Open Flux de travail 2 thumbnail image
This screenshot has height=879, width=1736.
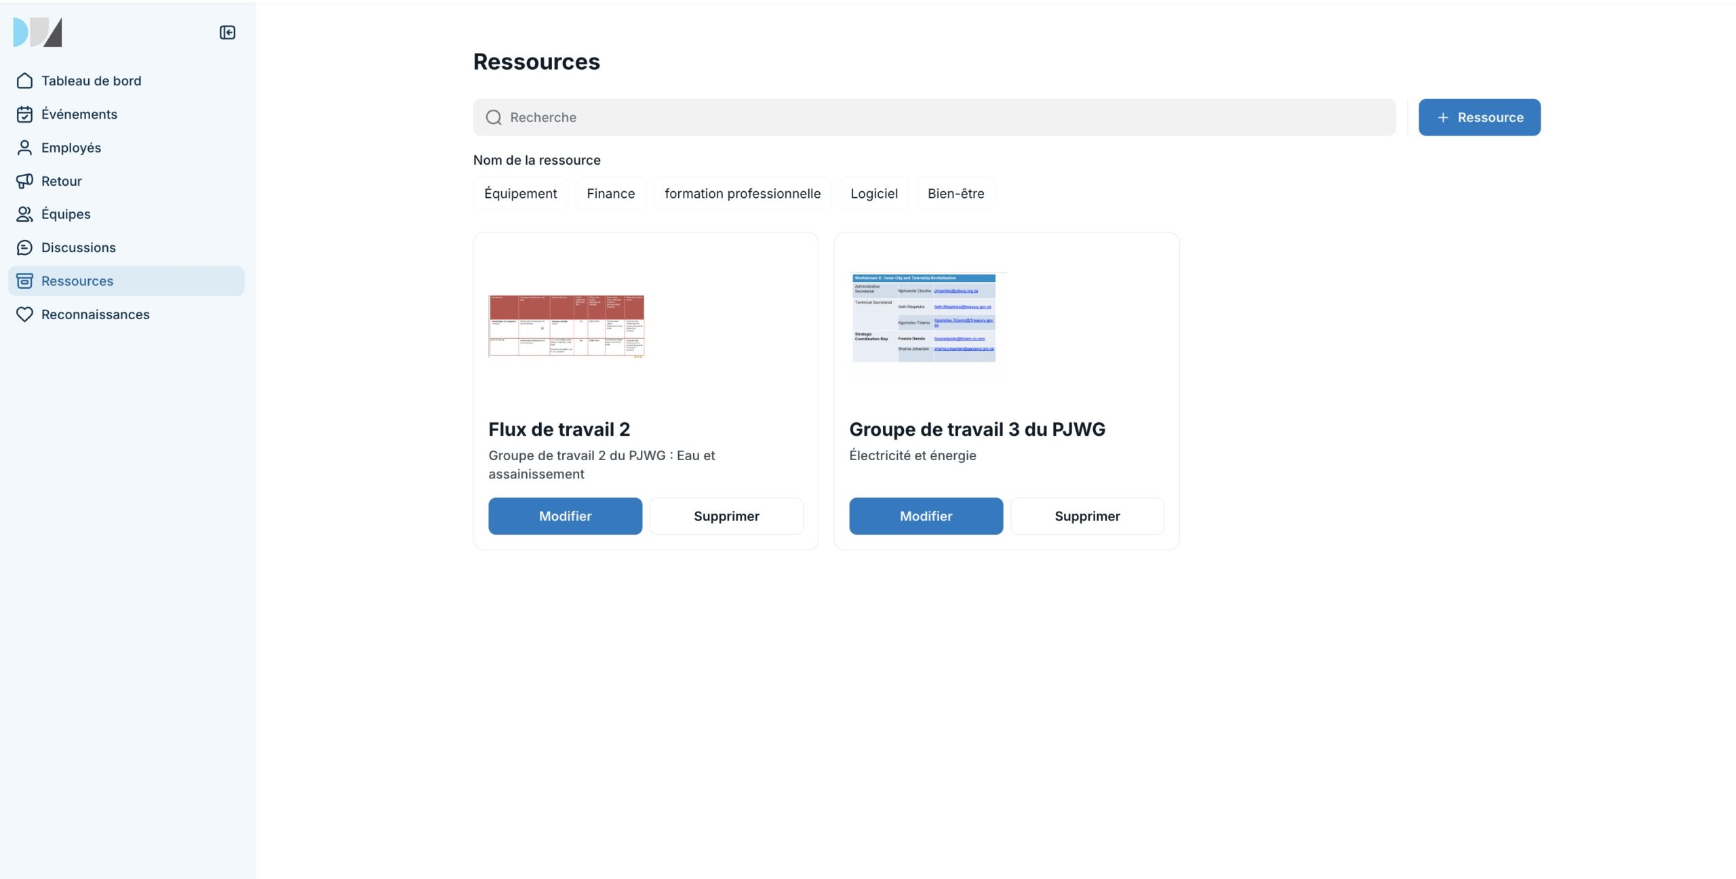566,326
